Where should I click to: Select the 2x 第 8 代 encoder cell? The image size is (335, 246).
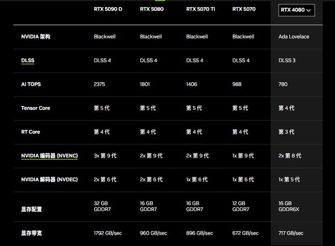click(x=290, y=156)
